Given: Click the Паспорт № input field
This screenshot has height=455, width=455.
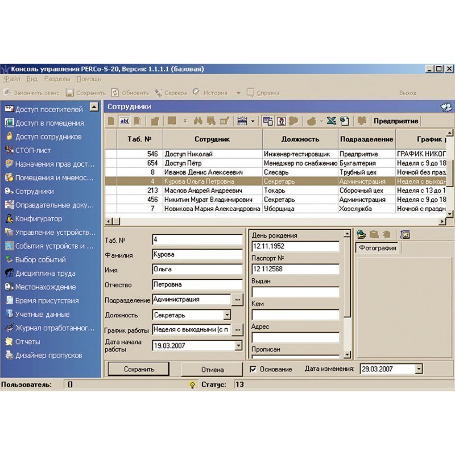Looking at the screenshot, I should pyautogui.click(x=295, y=269).
